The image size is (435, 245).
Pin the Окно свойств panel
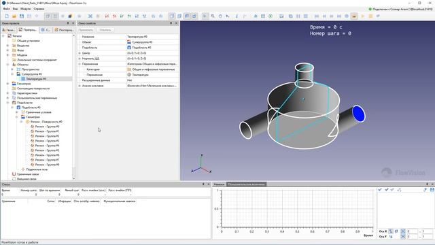[x=171, y=23]
